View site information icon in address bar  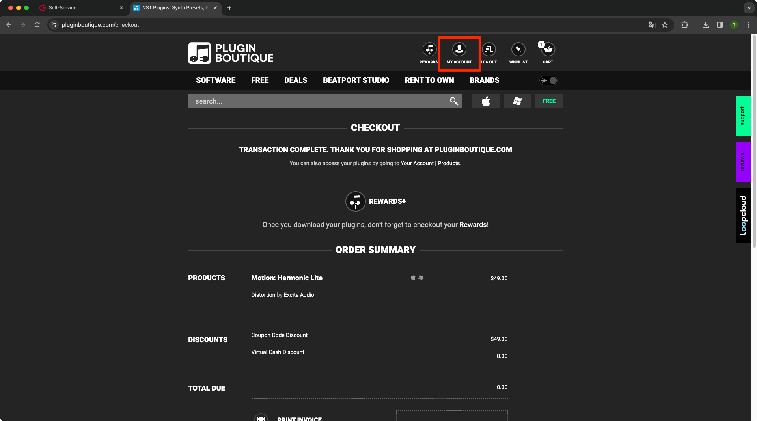[x=54, y=25]
